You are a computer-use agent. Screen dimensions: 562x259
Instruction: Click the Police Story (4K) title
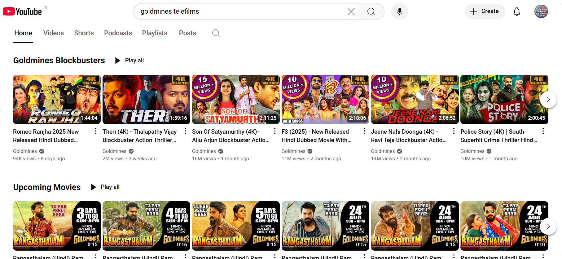(499, 136)
